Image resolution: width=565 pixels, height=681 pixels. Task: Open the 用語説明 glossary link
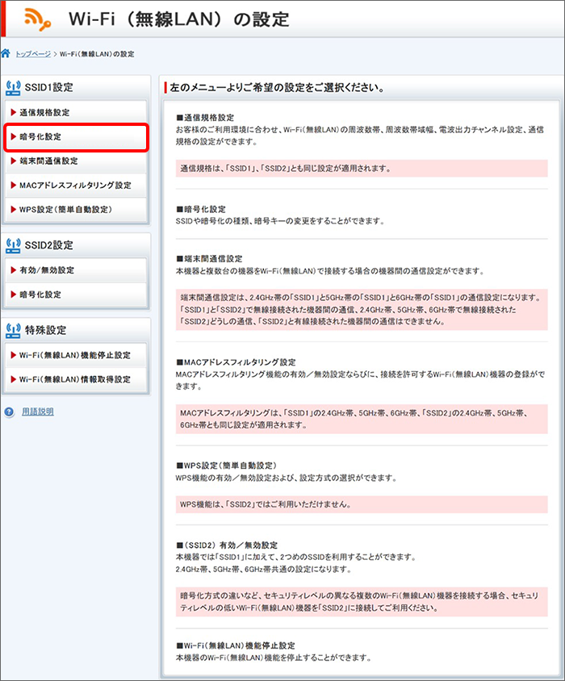[38, 412]
